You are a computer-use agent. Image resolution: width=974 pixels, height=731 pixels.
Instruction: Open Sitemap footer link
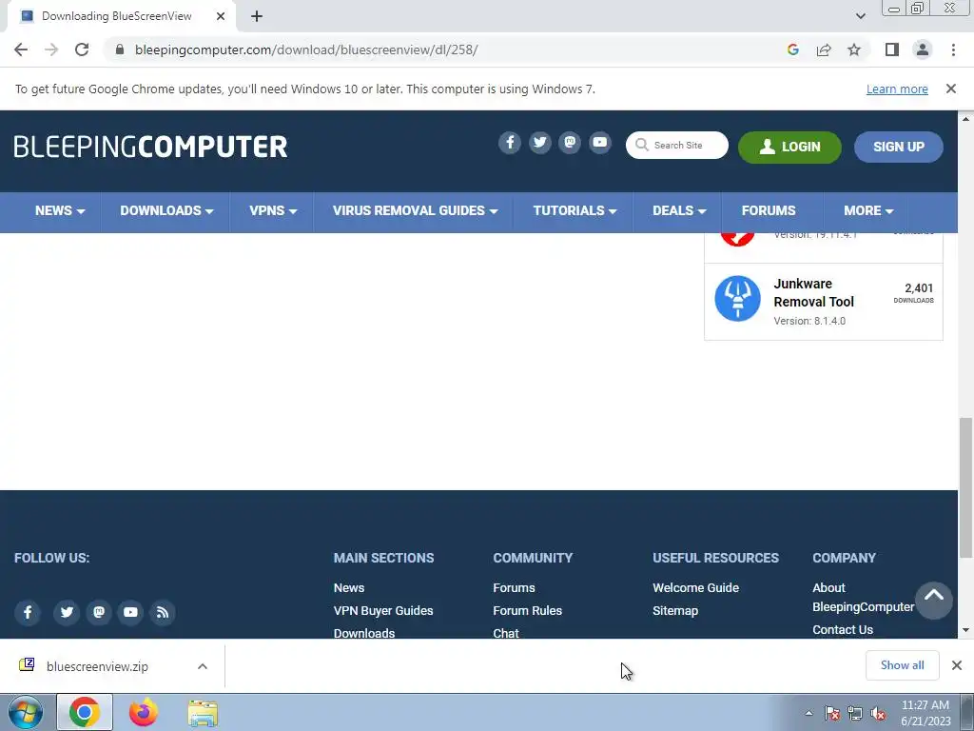pyautogui.click(x=675, y=610)
